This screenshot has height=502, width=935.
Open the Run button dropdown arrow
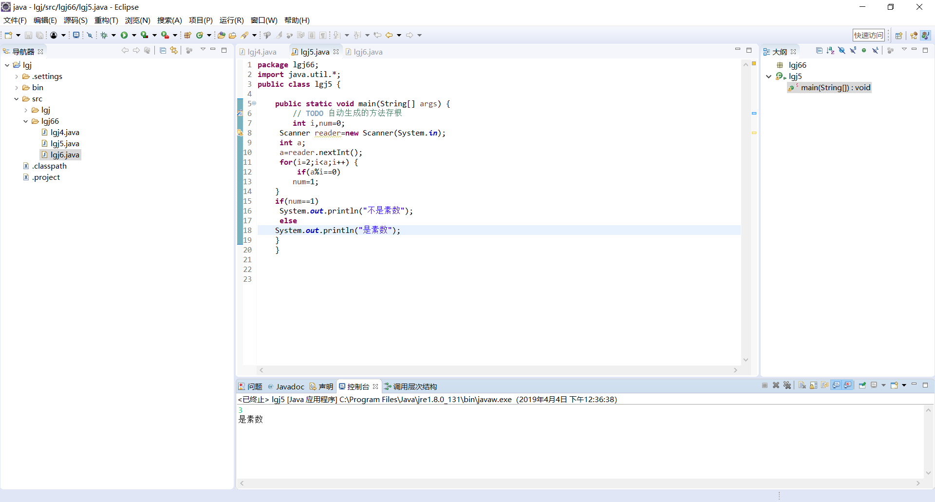(134, 35)
